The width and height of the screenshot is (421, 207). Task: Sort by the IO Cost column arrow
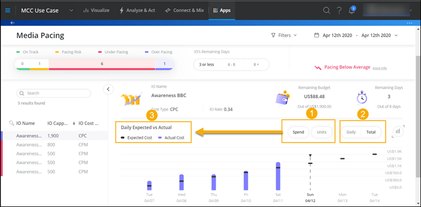coord(74,123)
